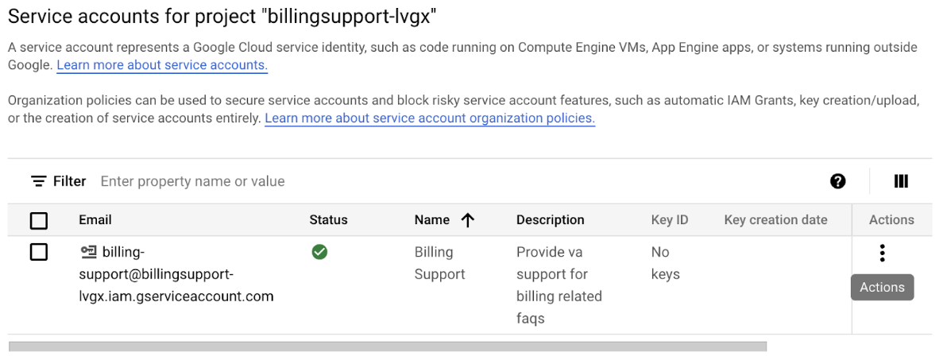Image resolution: width=947 pixels, height=364 pixels.
Task: Open the 'Learn more about service accounts' link
Action: [x=162, y=65]
